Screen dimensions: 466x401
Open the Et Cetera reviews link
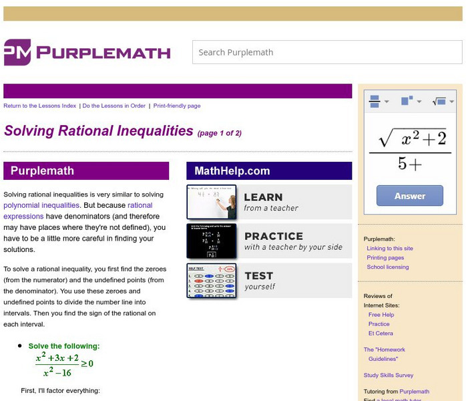381,333
